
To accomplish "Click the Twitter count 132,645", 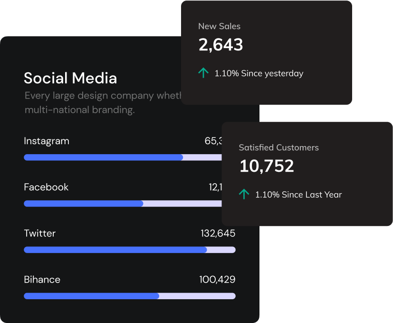I will (218, 233).
